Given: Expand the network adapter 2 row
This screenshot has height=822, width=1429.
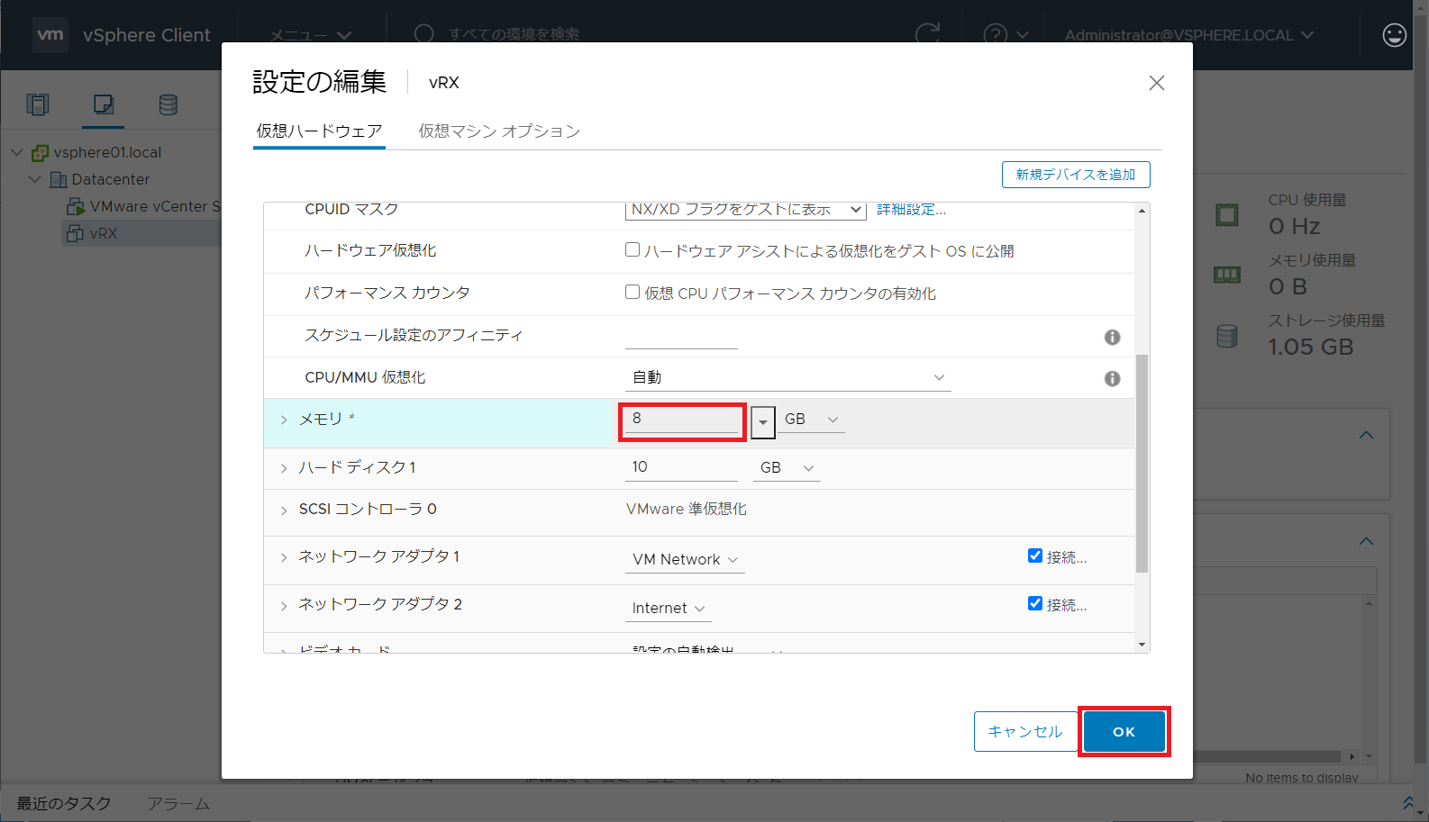Looking at the screenshot, I should coord(284,605).
